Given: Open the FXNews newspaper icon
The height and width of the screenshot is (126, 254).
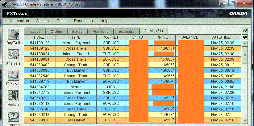Looking at the screenshot, I should coord(13,75).
